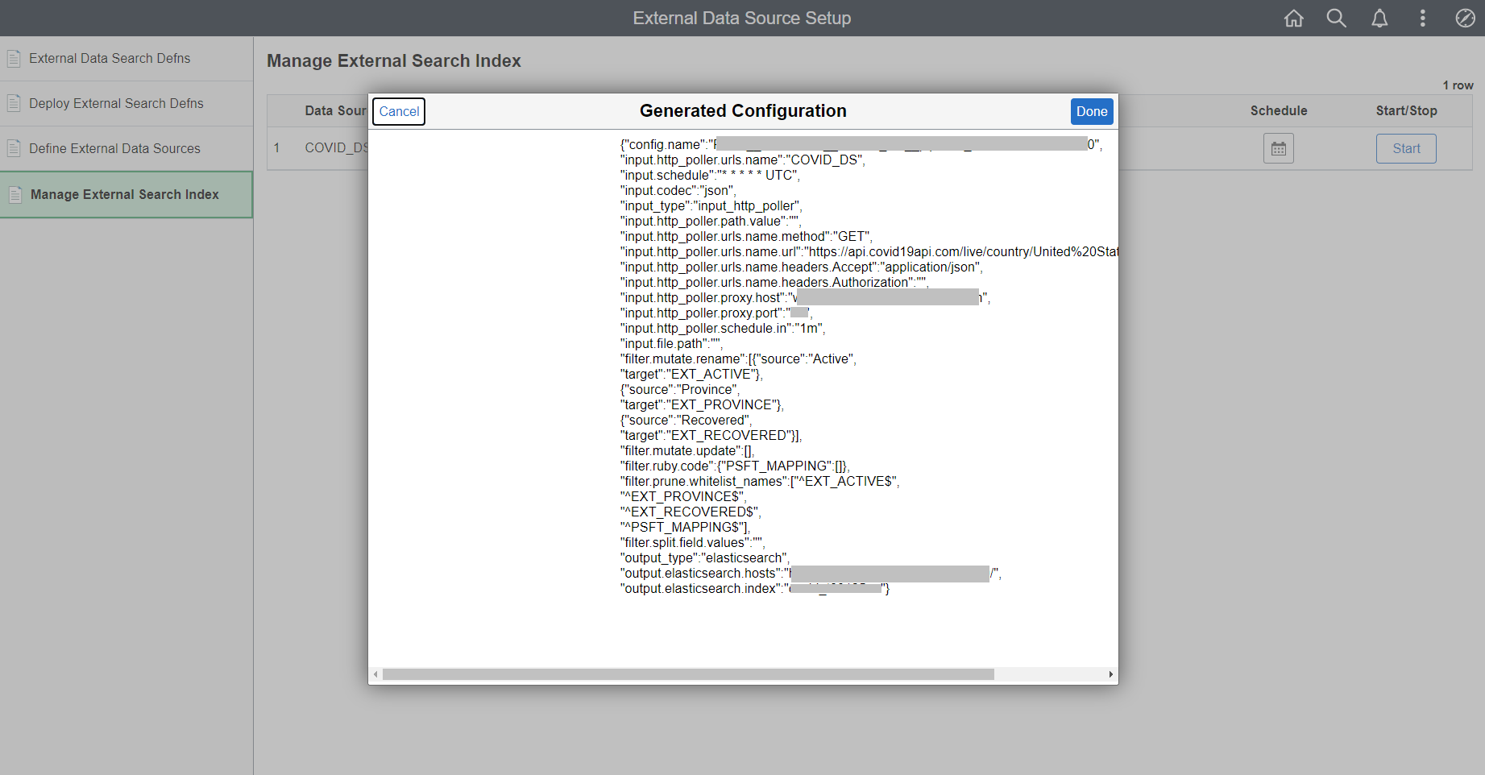This screenshot has width=1485, height=775.
Task: Click the Manage External Search Index page icon
Action: coord(15,195)
